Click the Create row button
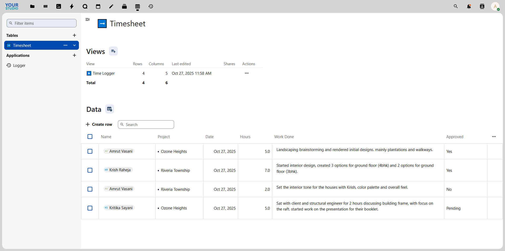Screen dimensions: 505x251 click(x=99, y=124)
